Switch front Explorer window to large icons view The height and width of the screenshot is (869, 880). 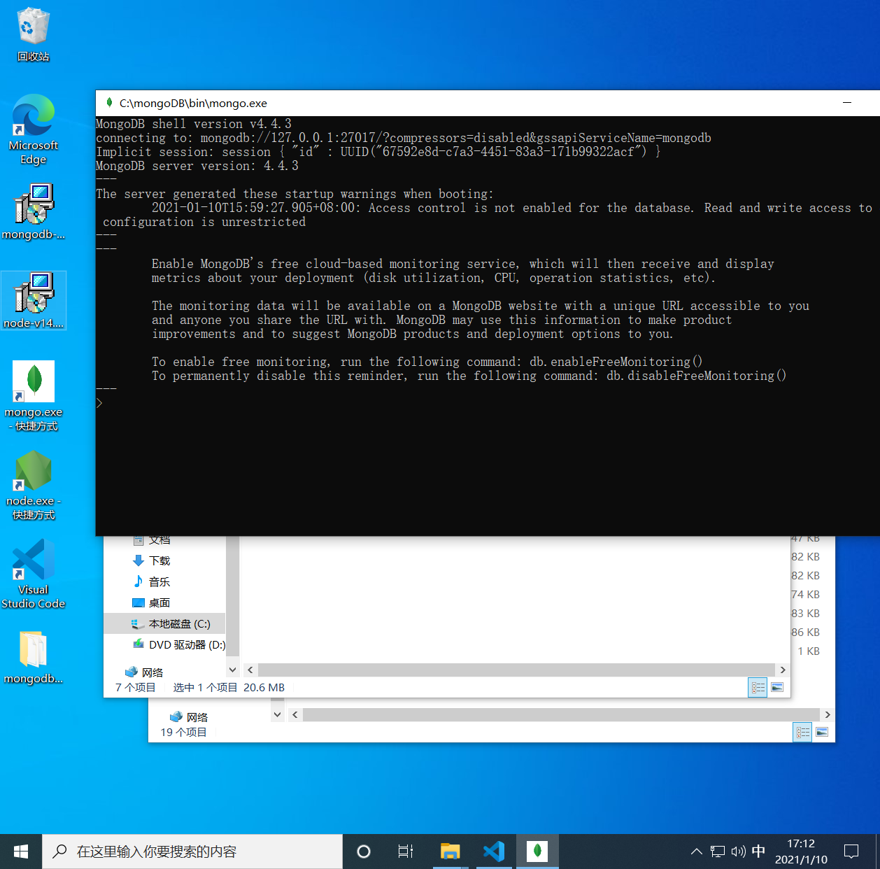click(x=777, y=688)
